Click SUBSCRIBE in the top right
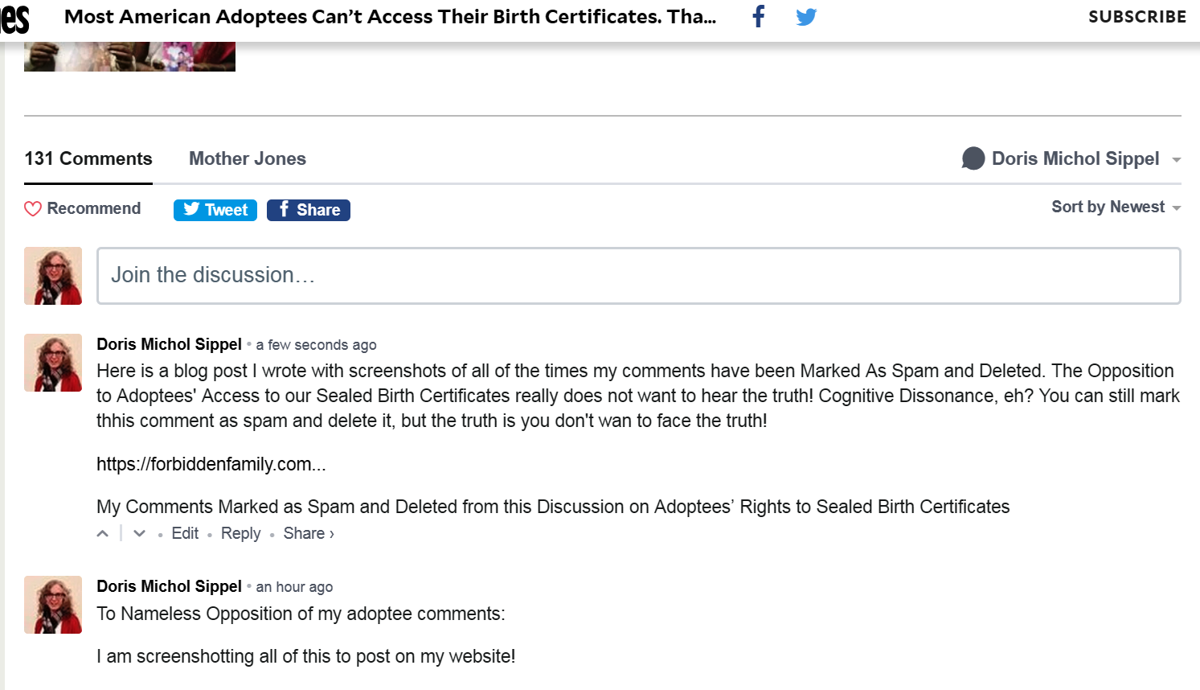Viewport: 1200px width, 690px height. coord(1137,16)
